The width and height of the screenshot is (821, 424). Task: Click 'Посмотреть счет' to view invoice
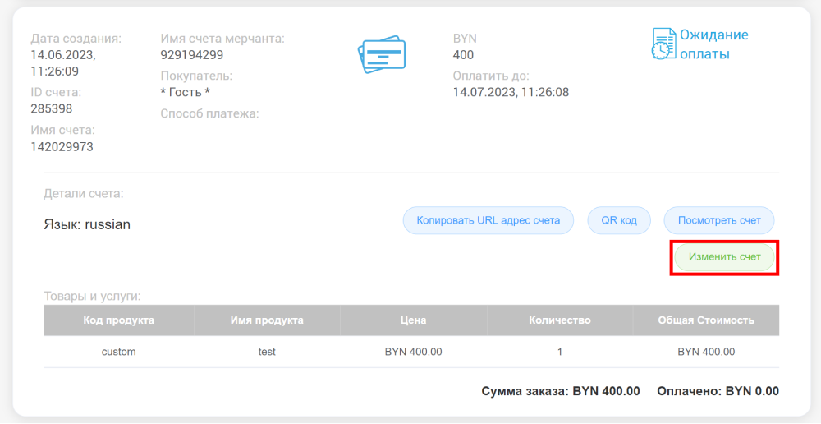[x=718, y=220]
